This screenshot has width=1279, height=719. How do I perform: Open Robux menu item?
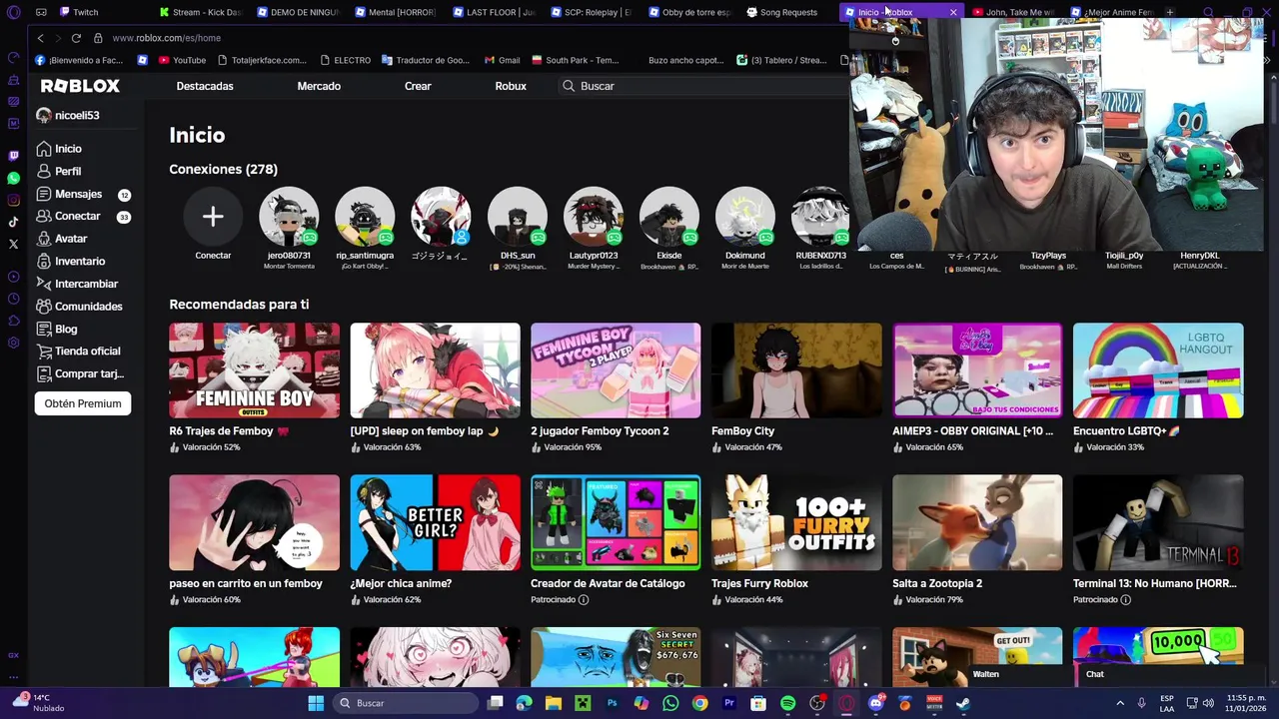(511, 86)
